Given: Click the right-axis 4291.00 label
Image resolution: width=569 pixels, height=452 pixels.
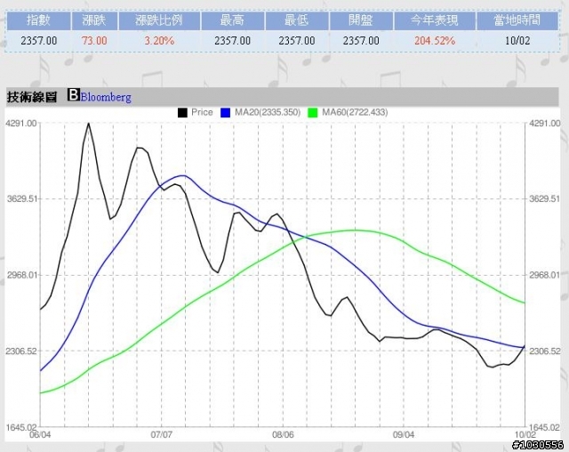Looking at the screenshot, I should (x=545, y=124).
